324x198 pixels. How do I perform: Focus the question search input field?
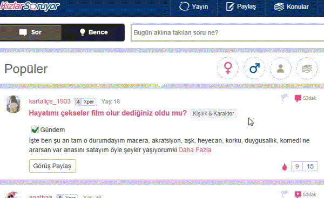coord(227,32)
